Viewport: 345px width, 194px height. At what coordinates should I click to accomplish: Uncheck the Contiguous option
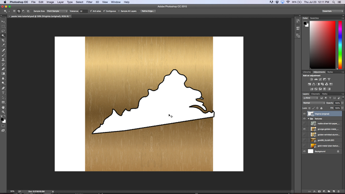(104, 11)
